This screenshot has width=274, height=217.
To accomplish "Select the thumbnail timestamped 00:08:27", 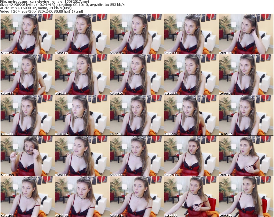I will click(x=82, y=197).
